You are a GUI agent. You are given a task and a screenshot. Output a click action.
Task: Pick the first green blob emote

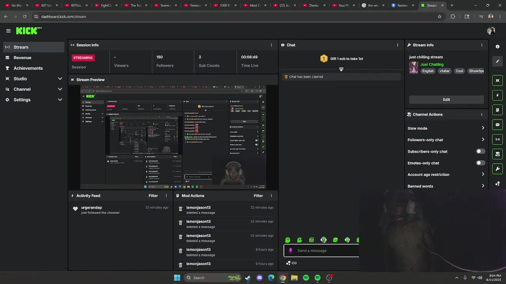(x=288, y=240)
